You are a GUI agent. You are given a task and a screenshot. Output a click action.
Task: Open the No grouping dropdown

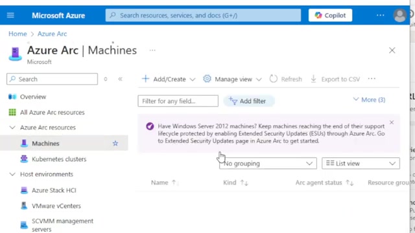click(x=268, y=164)
